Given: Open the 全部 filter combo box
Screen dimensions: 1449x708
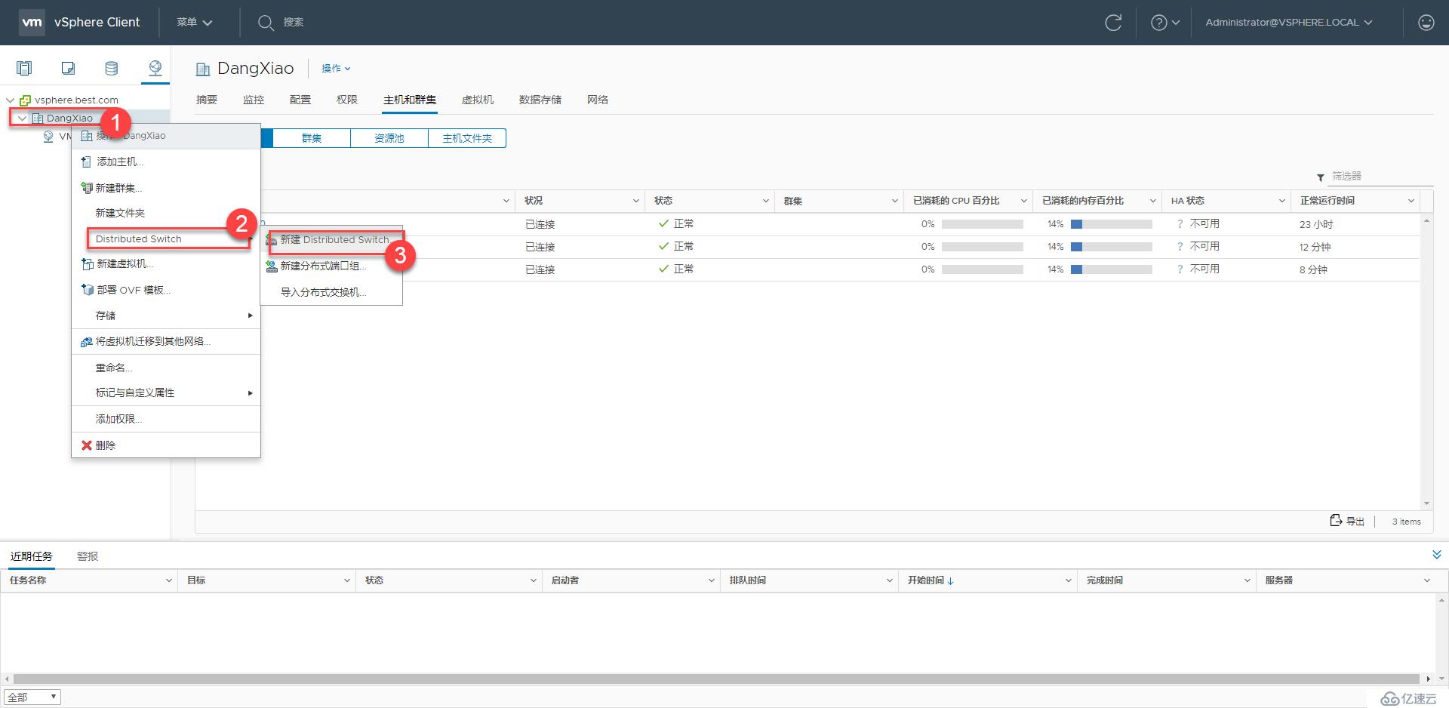Looking at the screenshot, I should pyautogui.click(x=32, y=697).
